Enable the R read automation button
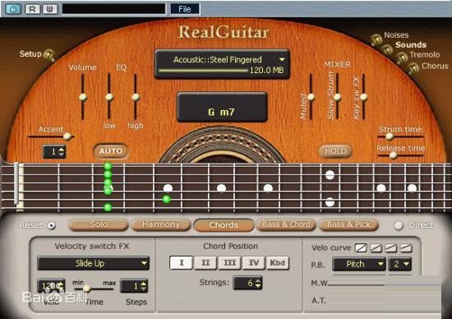 (x=32, y=9)
